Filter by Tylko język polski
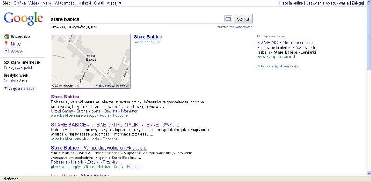371x182 pixels. [x=19, y=67]
